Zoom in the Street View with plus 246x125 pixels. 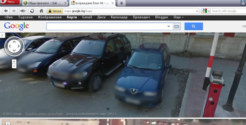[x=14, y=62]
